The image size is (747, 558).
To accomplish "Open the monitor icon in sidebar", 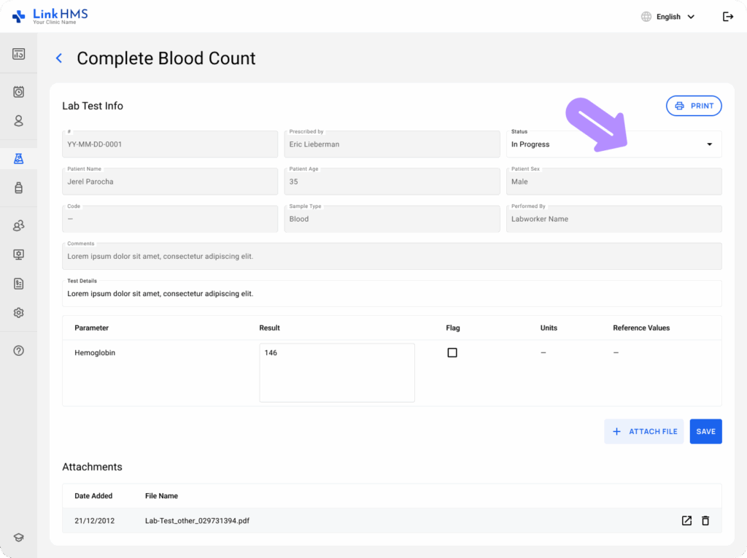I will 18,255.
